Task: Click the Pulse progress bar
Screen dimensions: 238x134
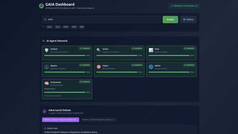Action: [x=169, y=55]
